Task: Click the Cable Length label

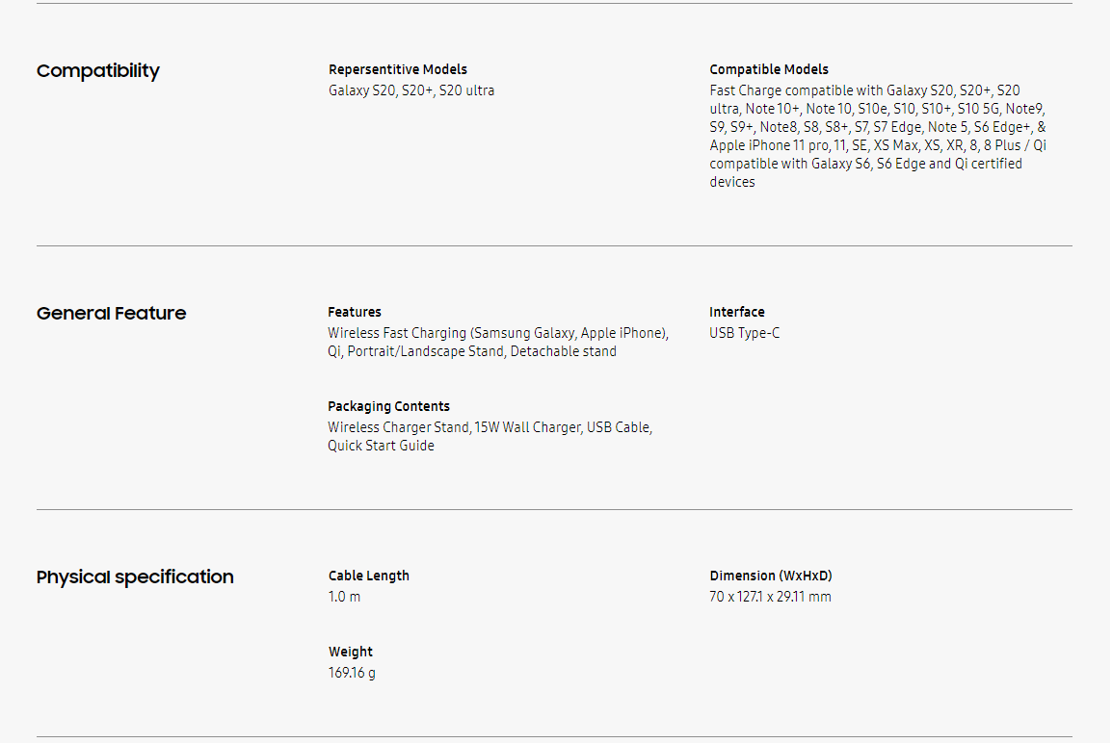Action: pyautogui.click(x=368, y=576)
